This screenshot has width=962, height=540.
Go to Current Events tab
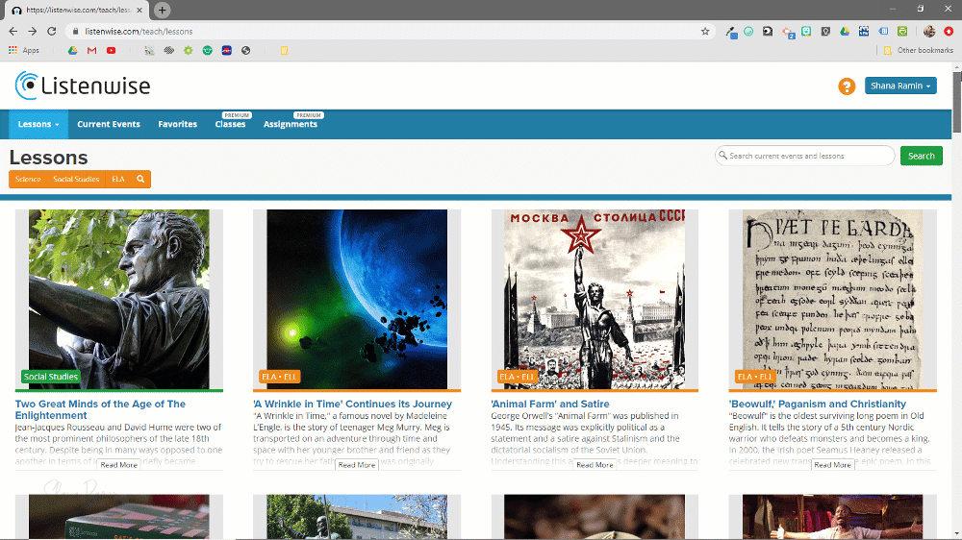(x=109, y=124)
